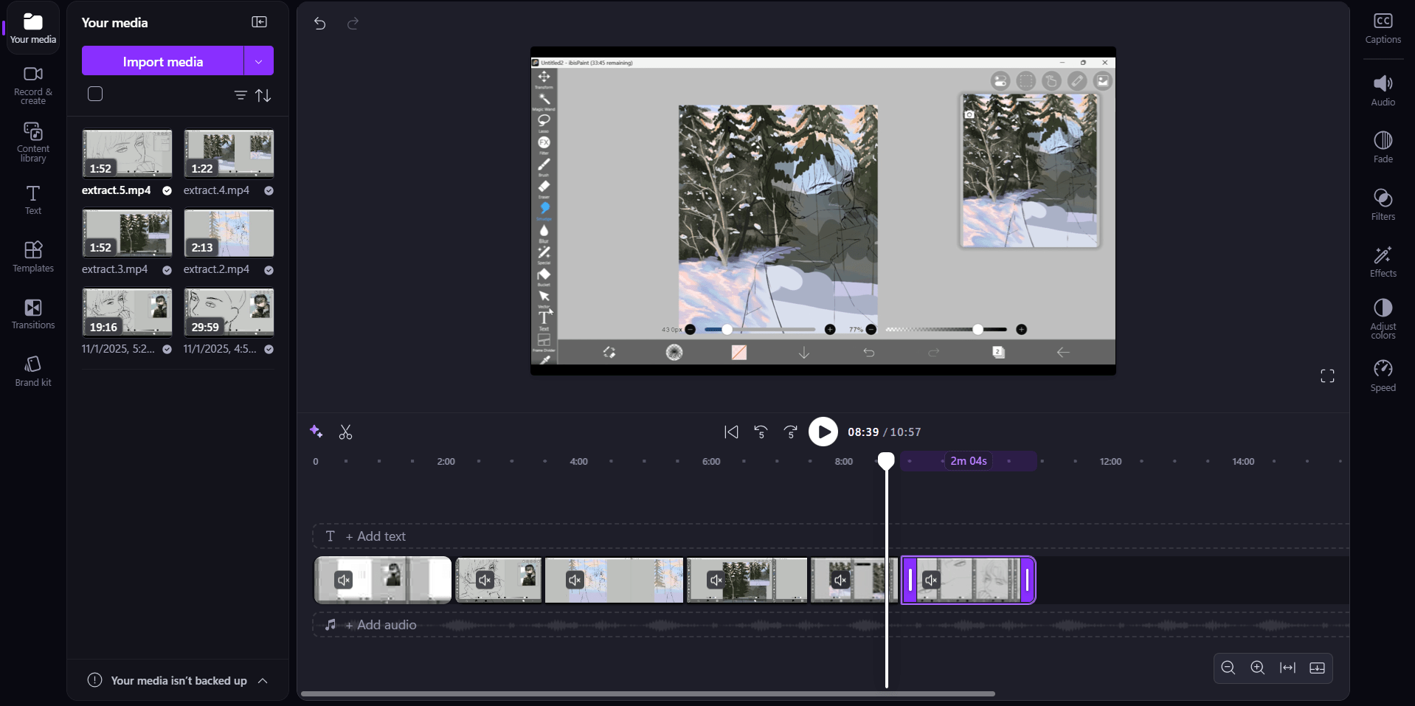Toggle mute on the selected purple clip
This screenshot has width=1415, height=706.
coord(931,581)
